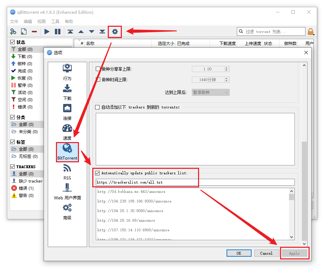Click the lock icon at top right

(x=311, y=32)
